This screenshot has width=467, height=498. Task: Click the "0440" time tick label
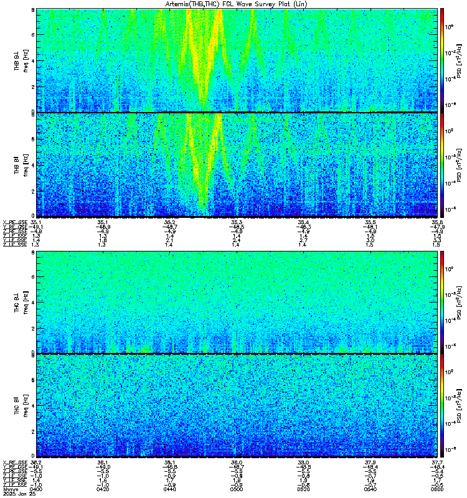pyautogui.click(x=169, y=489)
